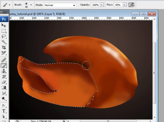
Task: Toggle the Airbrush option button
Action: 131,5
